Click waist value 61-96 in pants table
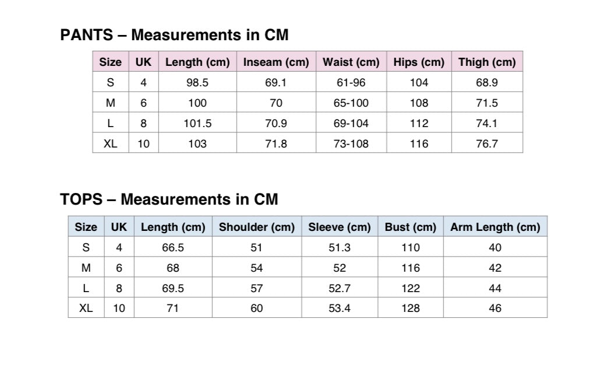The image size is (614, 365). click(351, 83)
